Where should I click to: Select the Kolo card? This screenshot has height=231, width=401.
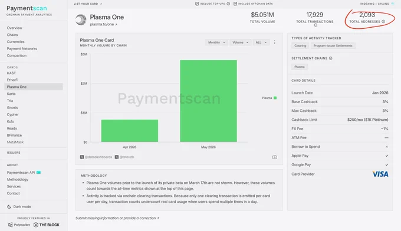[x=11, y=121]
